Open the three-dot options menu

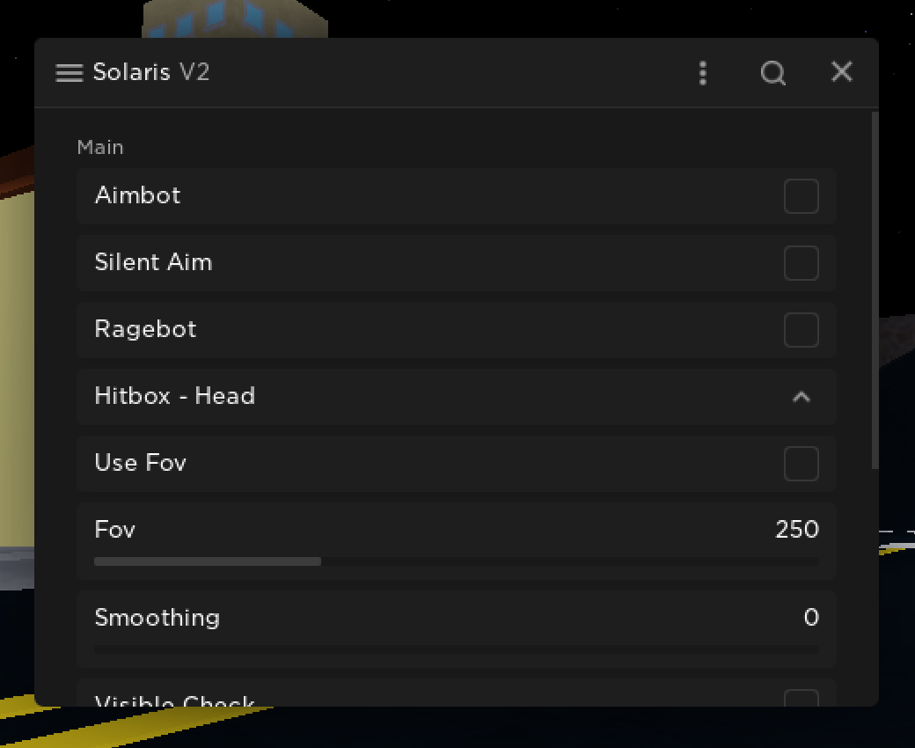(703, 73)
